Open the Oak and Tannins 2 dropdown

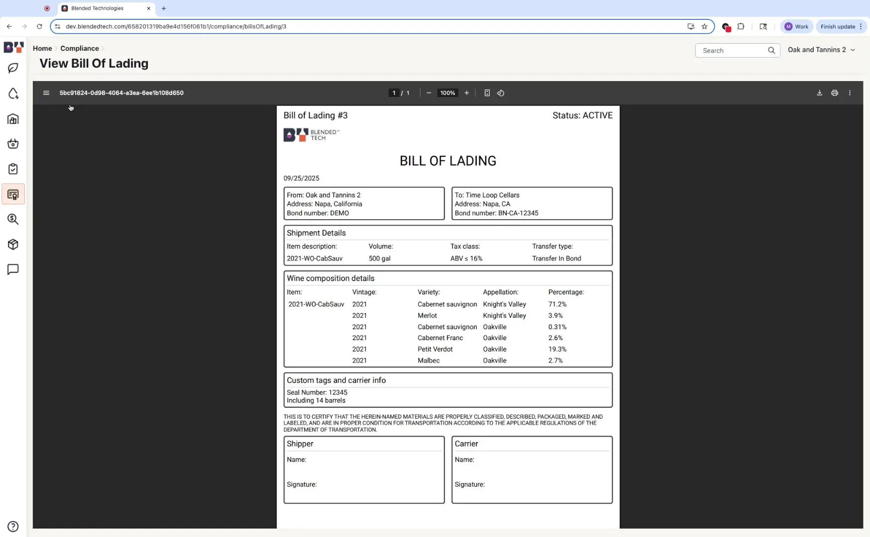[821, 50]
